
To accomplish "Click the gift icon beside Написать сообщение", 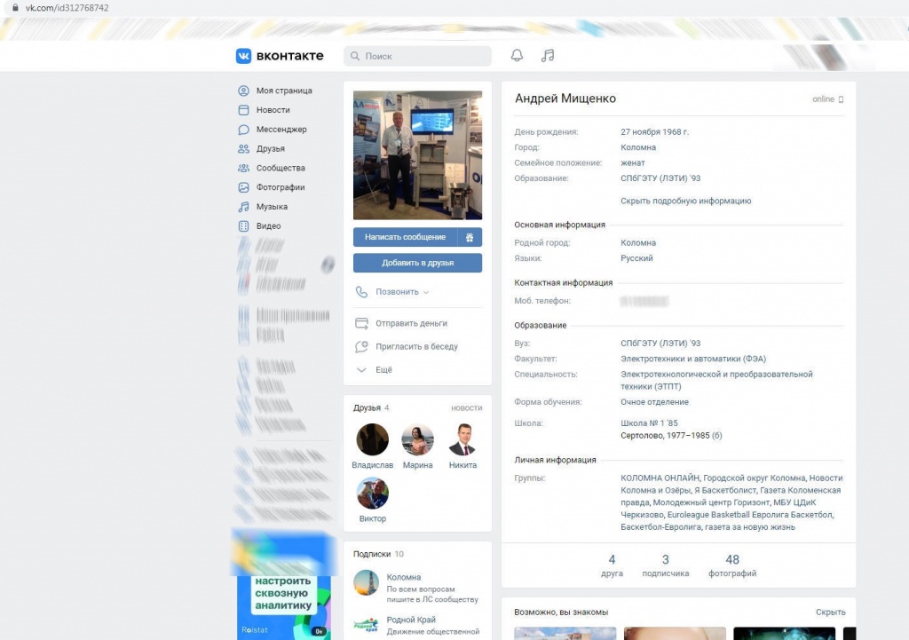I will tap(471, 237).
